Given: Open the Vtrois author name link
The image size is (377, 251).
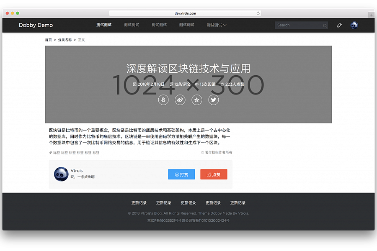Looking at the screenshot, I should point(77,171).
